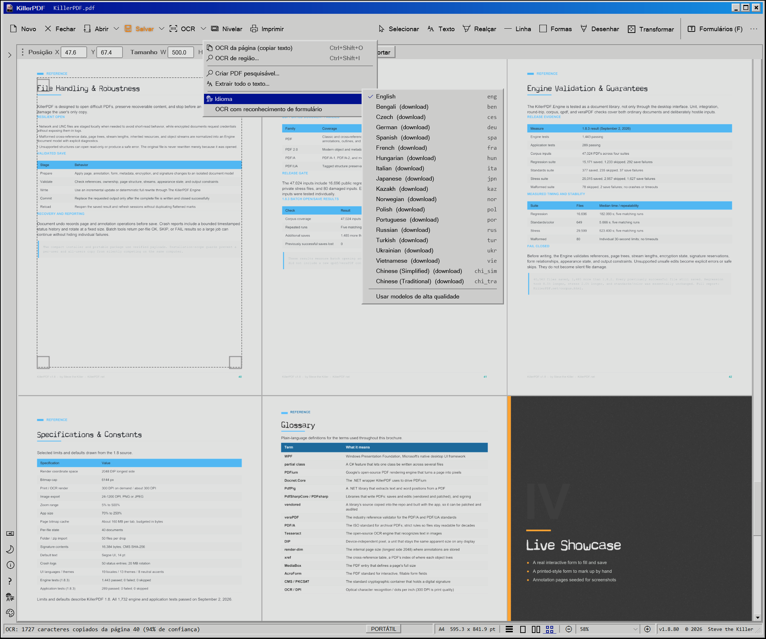
Task: Open the Formulários (F) forms tool
Action: [x=715, y=29]
